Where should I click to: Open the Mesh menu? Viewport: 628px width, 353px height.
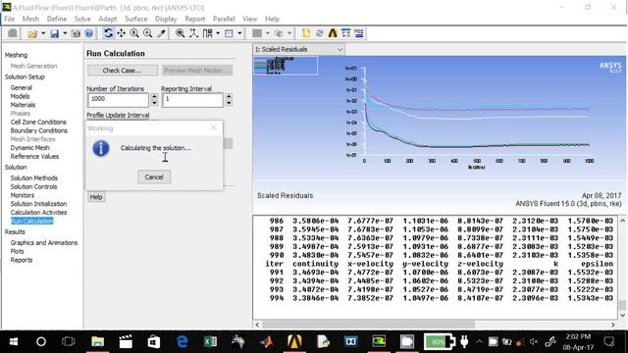[30, 19]
